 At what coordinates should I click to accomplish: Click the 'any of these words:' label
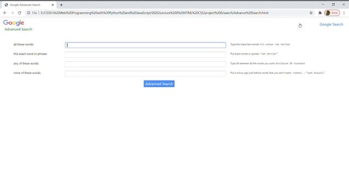26,64
